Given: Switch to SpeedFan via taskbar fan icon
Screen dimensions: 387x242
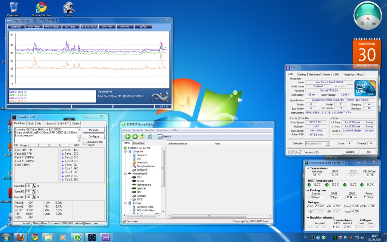Looking at the screenshot, I should (91, 237).
